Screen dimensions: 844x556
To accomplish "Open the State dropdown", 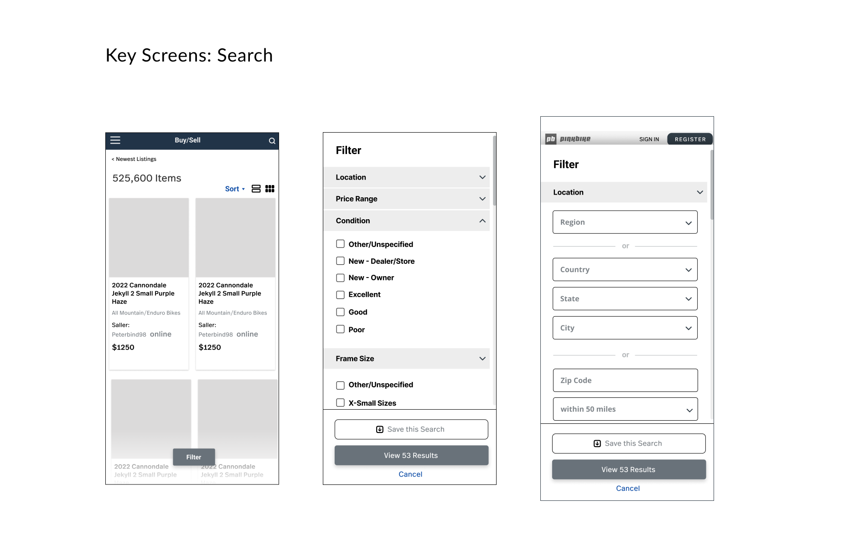I will point(625,299).
